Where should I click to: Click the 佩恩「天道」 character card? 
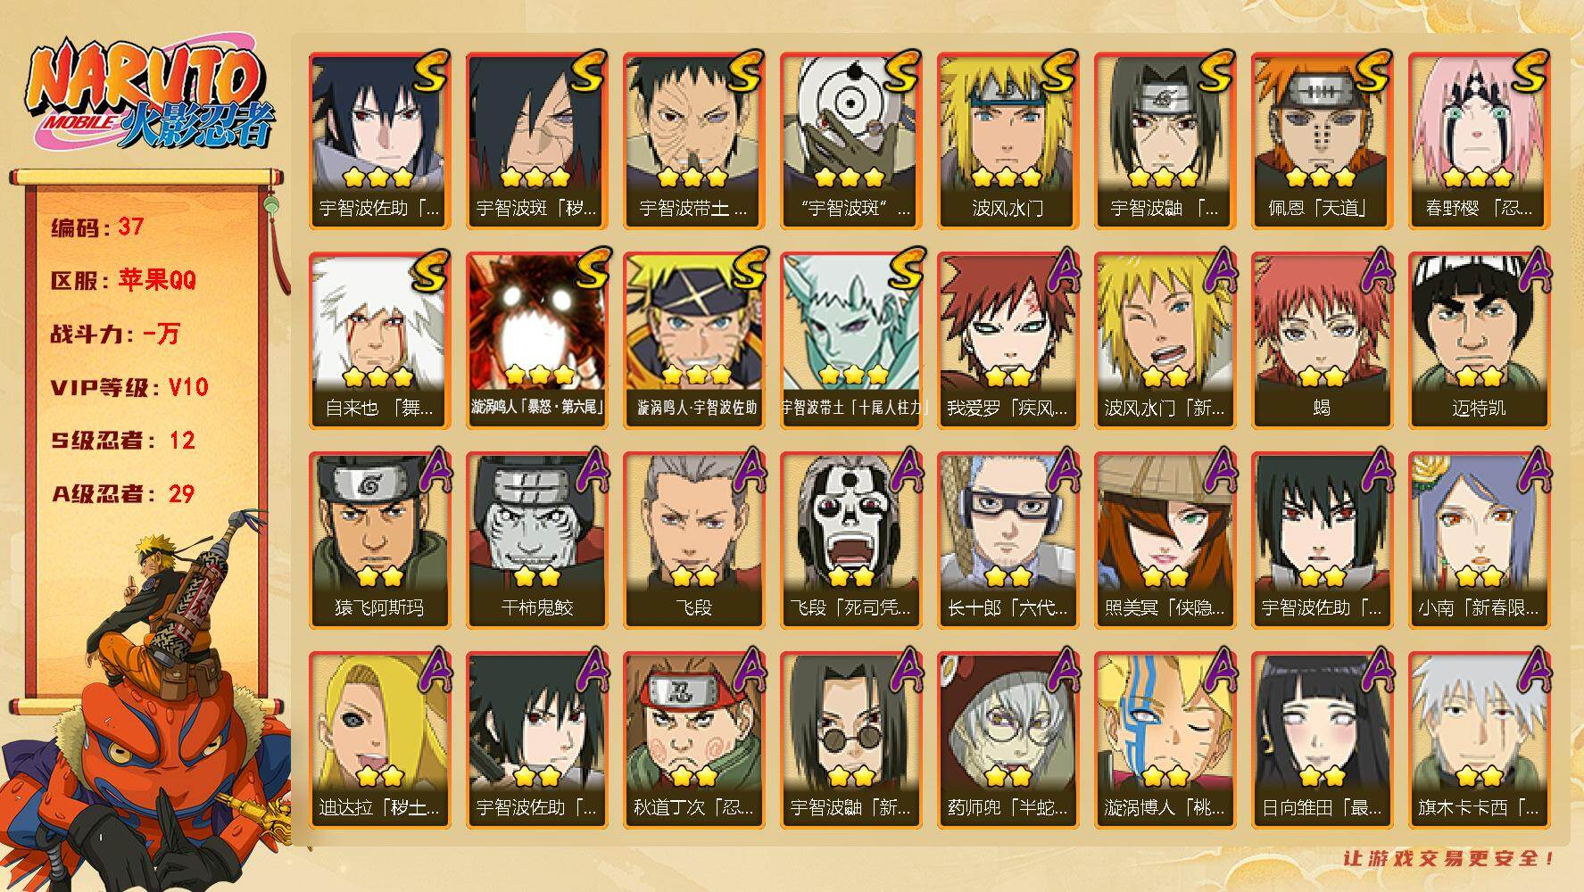pos(1322,141)
